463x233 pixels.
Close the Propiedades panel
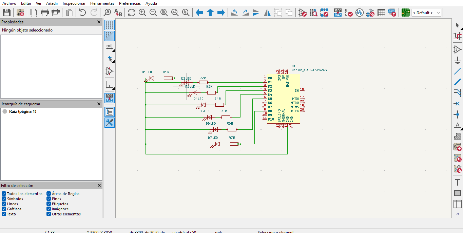pyautogui.click(x=99, y=22)
